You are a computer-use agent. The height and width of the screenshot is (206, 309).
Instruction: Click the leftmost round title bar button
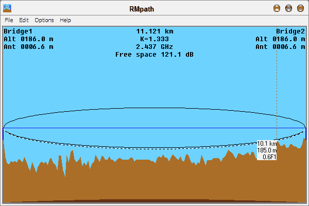[277, 8]
